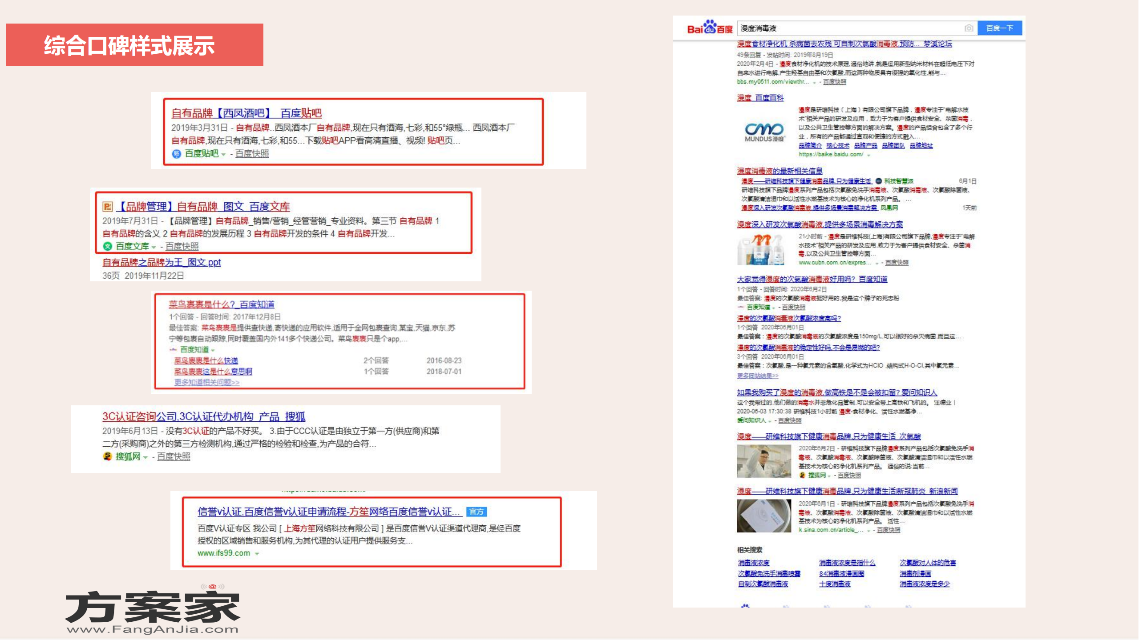The width and height of the screenshot is (1139, 640).
Task: Open 信誉v认证,百度信誉v认证申请流程 result
Action: click(x=329, y=512)
